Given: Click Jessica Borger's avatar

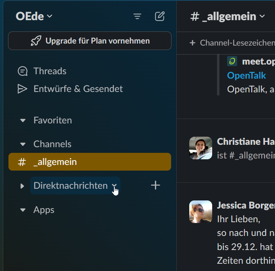Looking at the screenshot, I should click(201, 212).
